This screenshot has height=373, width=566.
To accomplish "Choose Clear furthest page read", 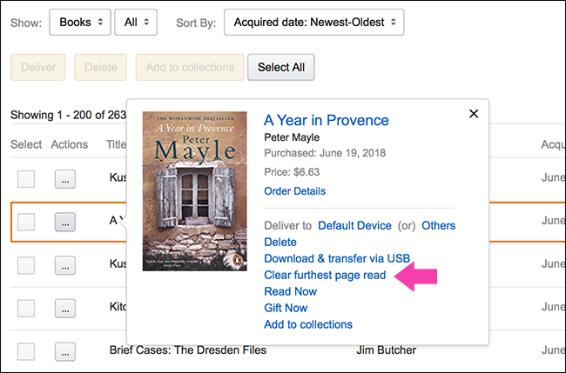I will [x=325, y=275].
